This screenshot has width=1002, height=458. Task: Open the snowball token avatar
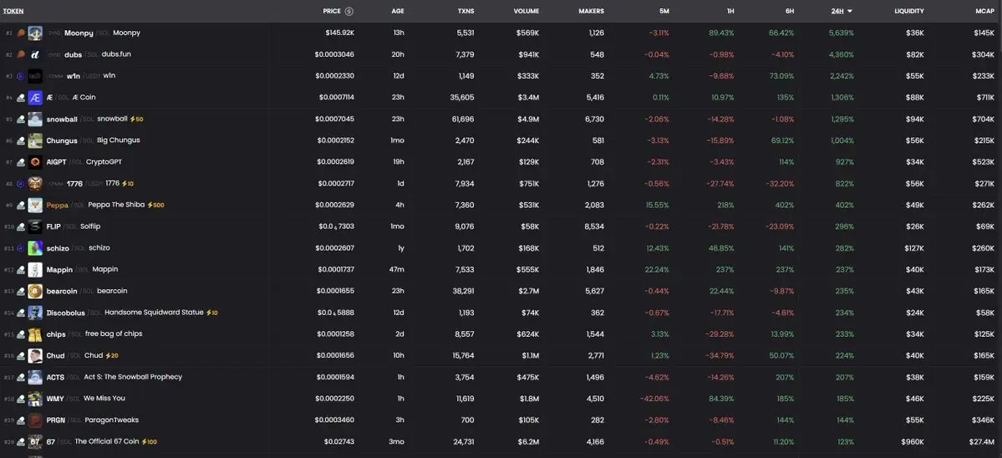tap(35, 120)
